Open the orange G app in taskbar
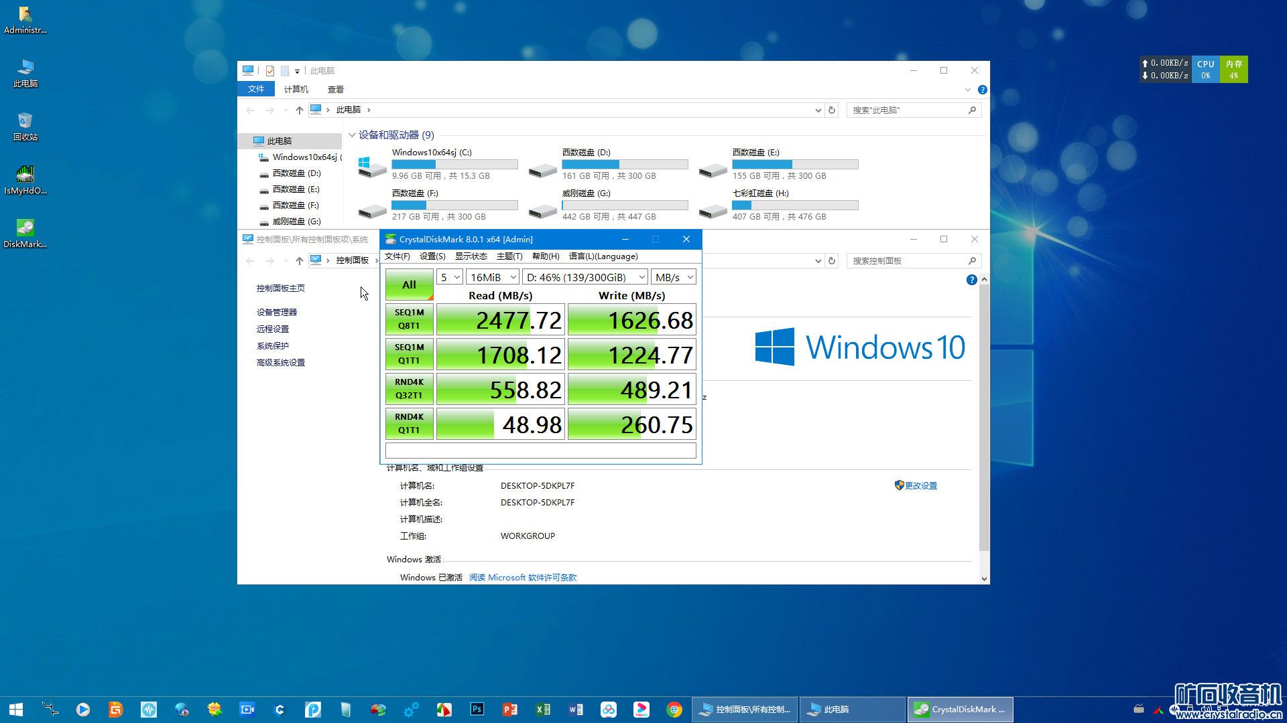 (x=116, y=710)
